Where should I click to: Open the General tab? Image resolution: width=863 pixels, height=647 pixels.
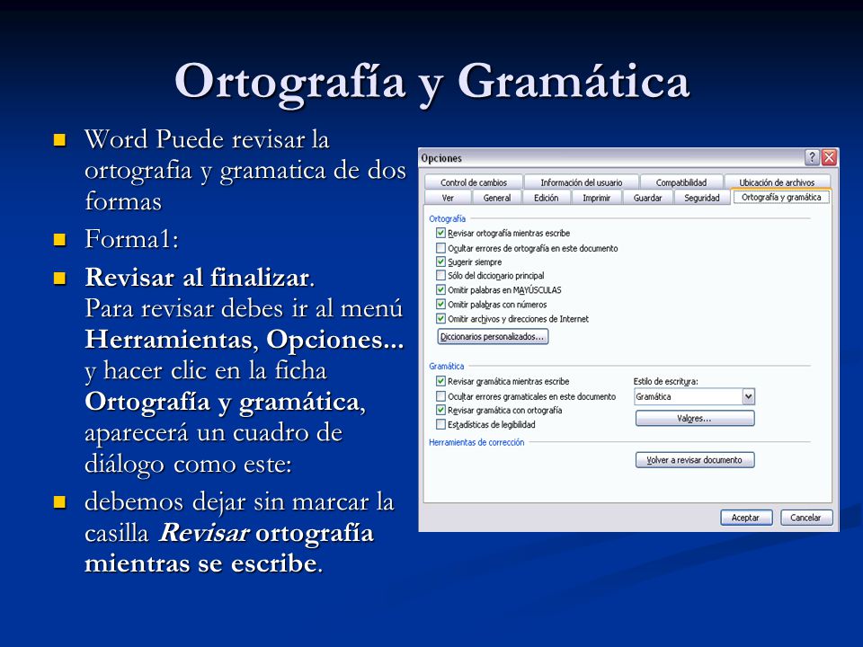click(497, 198)
